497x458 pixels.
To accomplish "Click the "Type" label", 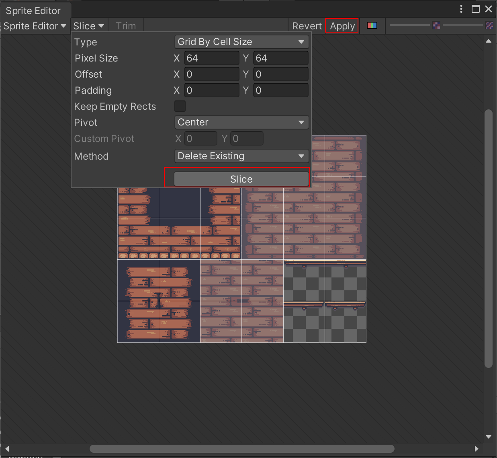I will pos(86,42).
